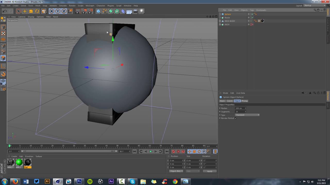The image size is (330, 185).
Task: Toggle the Render Perfect checkbox
Action: pos(236,118)
